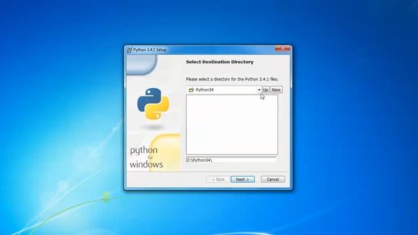Click the C:\Python34\ path input field
Image resolution: width=418 pixels, height=235 pixels.
(231, 160)
